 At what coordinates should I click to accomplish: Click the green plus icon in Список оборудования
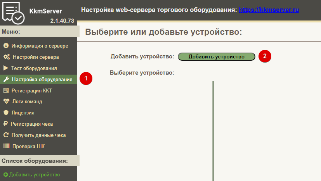point(5,175)
